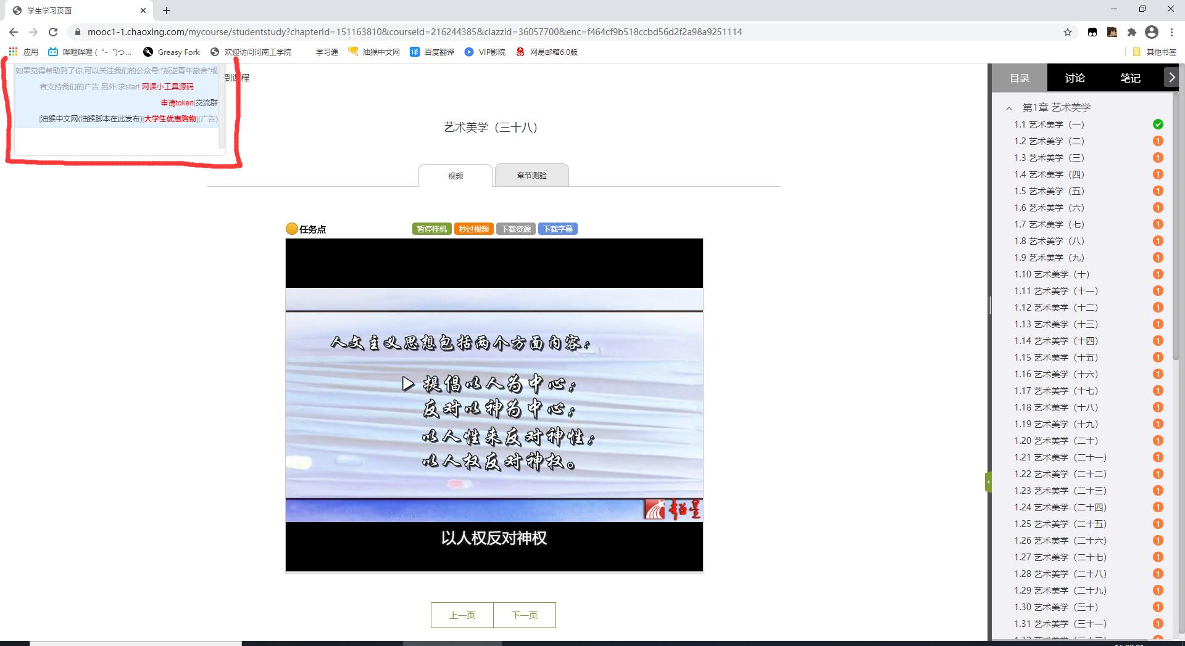Click the green completion check on 1.1 艺术美学（一）

[x=1158, y=124]
